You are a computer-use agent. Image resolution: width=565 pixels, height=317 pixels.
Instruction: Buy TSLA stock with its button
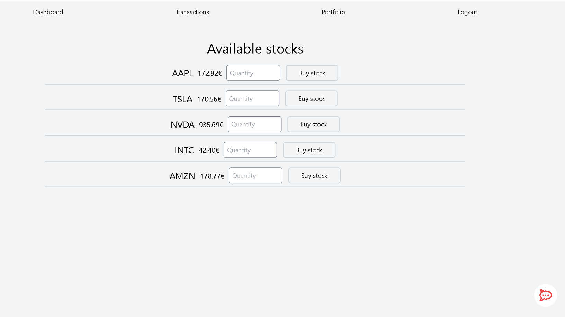point(311,99)
